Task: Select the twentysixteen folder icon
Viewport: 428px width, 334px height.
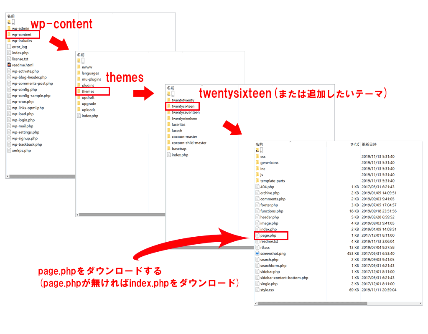Action: [168, 106]
